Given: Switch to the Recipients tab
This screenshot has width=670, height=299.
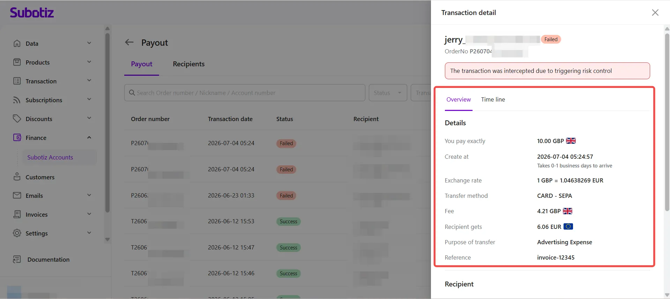Looking at the screenshot, I should pos(188,64).
